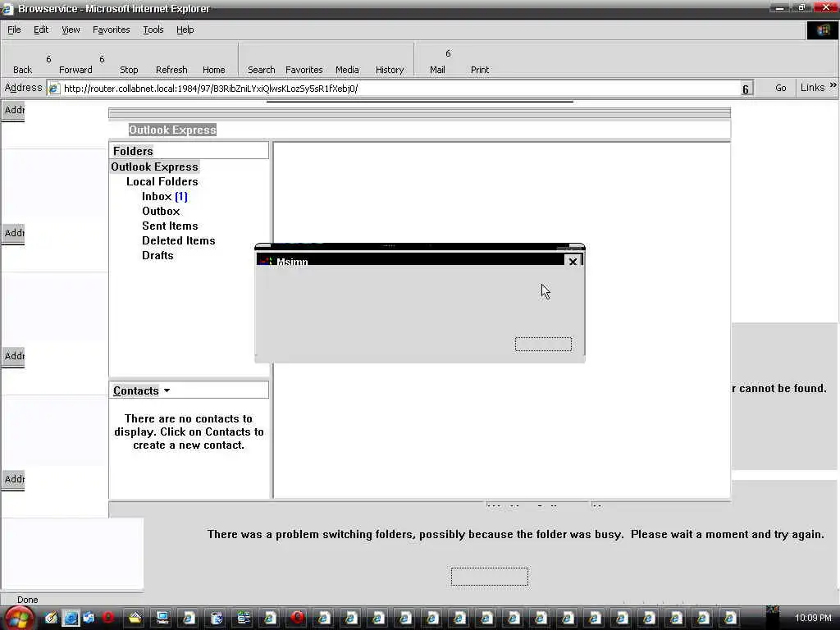The height and width of the screenshot is (630, 840).
Task: Open the View menu
Action: tap(71, 30)
